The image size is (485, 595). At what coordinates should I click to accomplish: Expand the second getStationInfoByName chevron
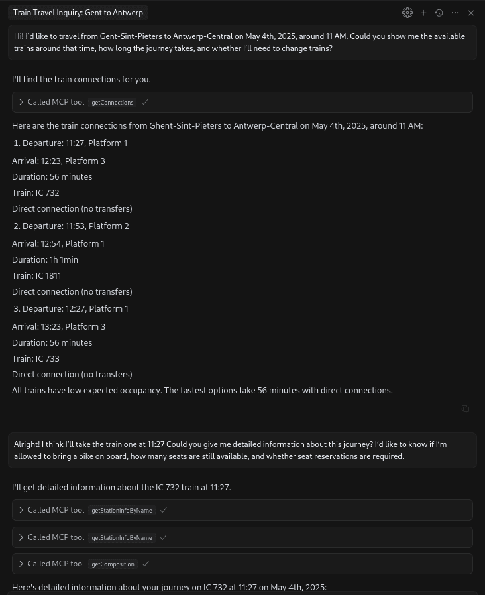tap(21, 537)
